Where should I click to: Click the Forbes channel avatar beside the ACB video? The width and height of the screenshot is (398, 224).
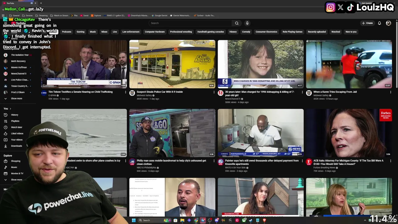click(309, 162)
